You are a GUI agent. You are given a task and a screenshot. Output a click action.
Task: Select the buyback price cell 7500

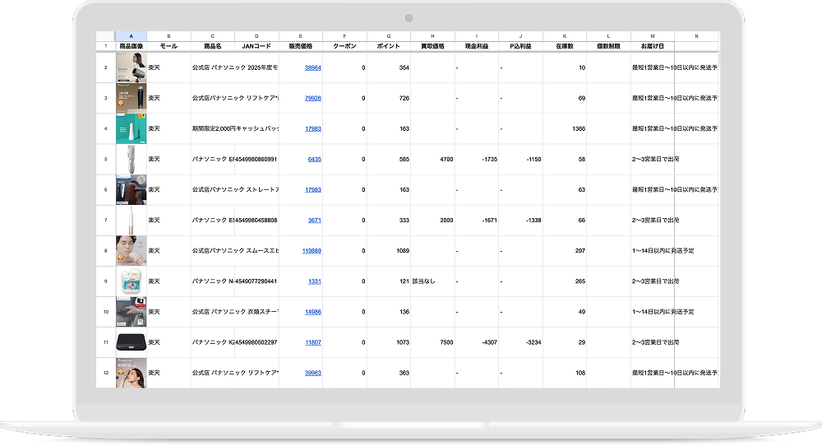pyautogui.click(x=432, y=342)
